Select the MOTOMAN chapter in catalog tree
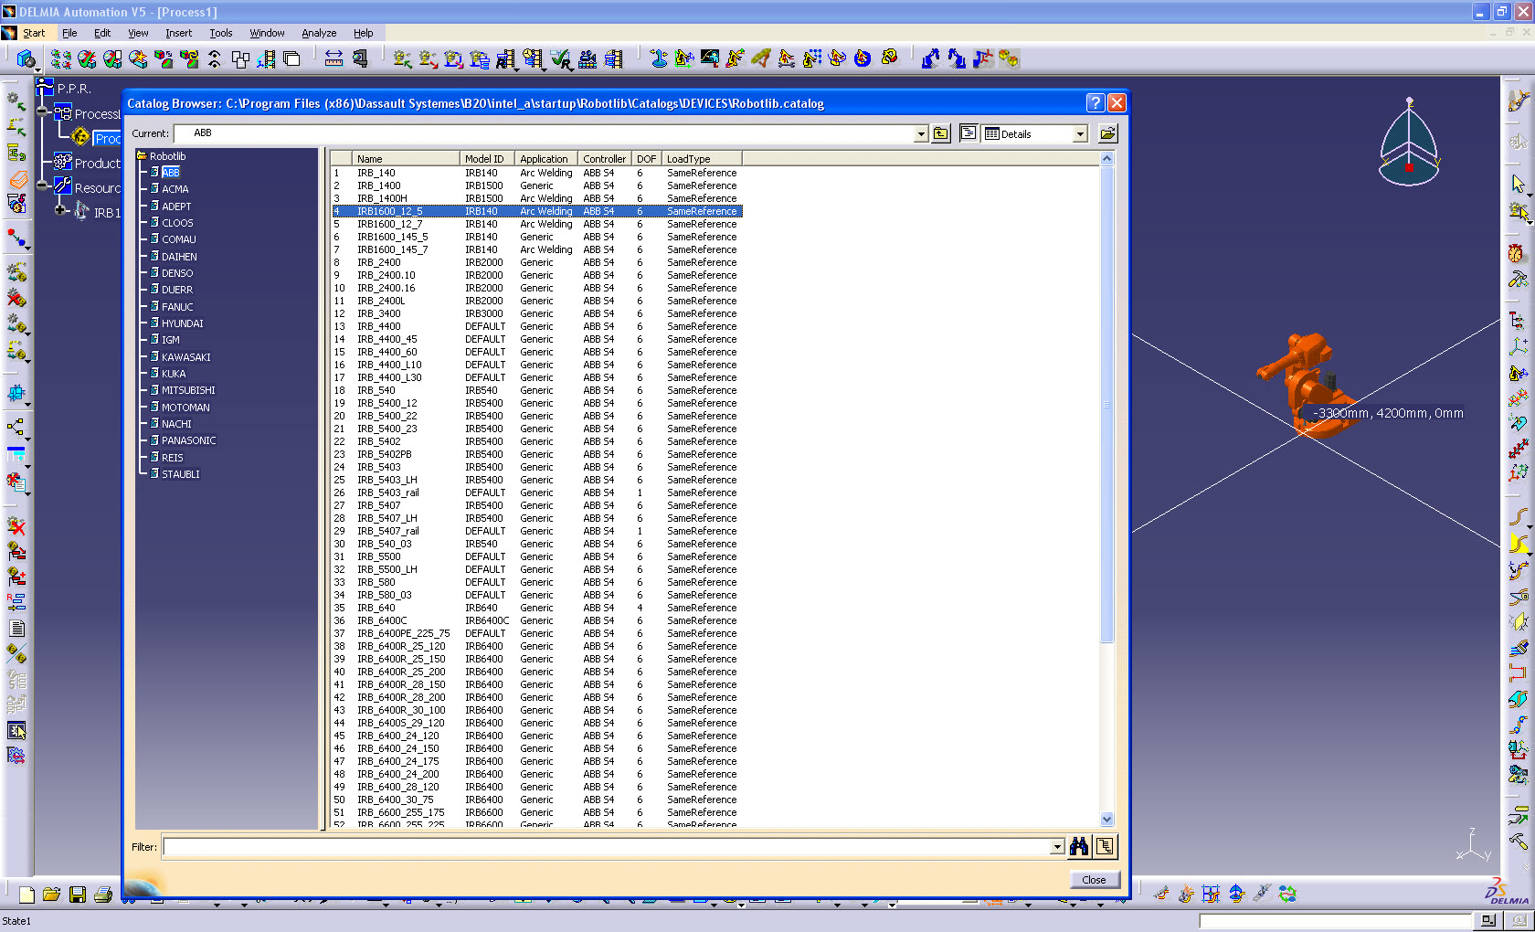The width and height of the screenshot is (1535, 932). [x=185, y=408]
